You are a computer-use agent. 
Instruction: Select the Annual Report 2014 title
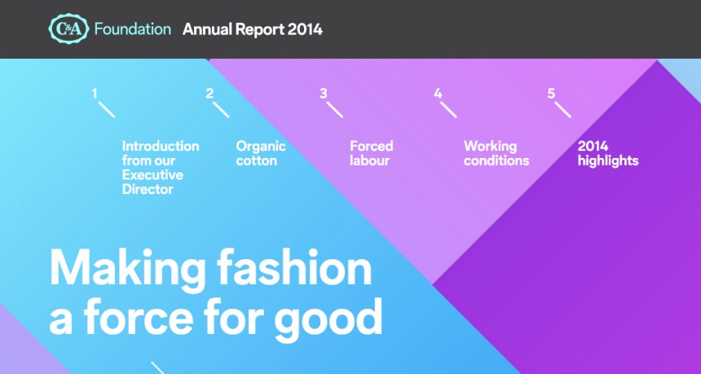253,29
